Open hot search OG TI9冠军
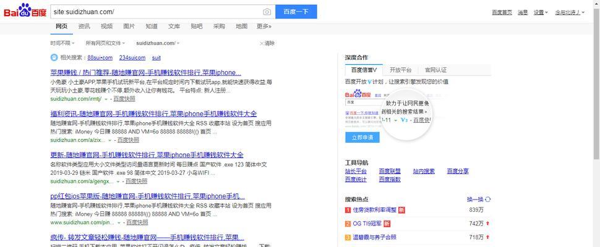The height and width of the screenshot is (247, 600). point(367,224)
